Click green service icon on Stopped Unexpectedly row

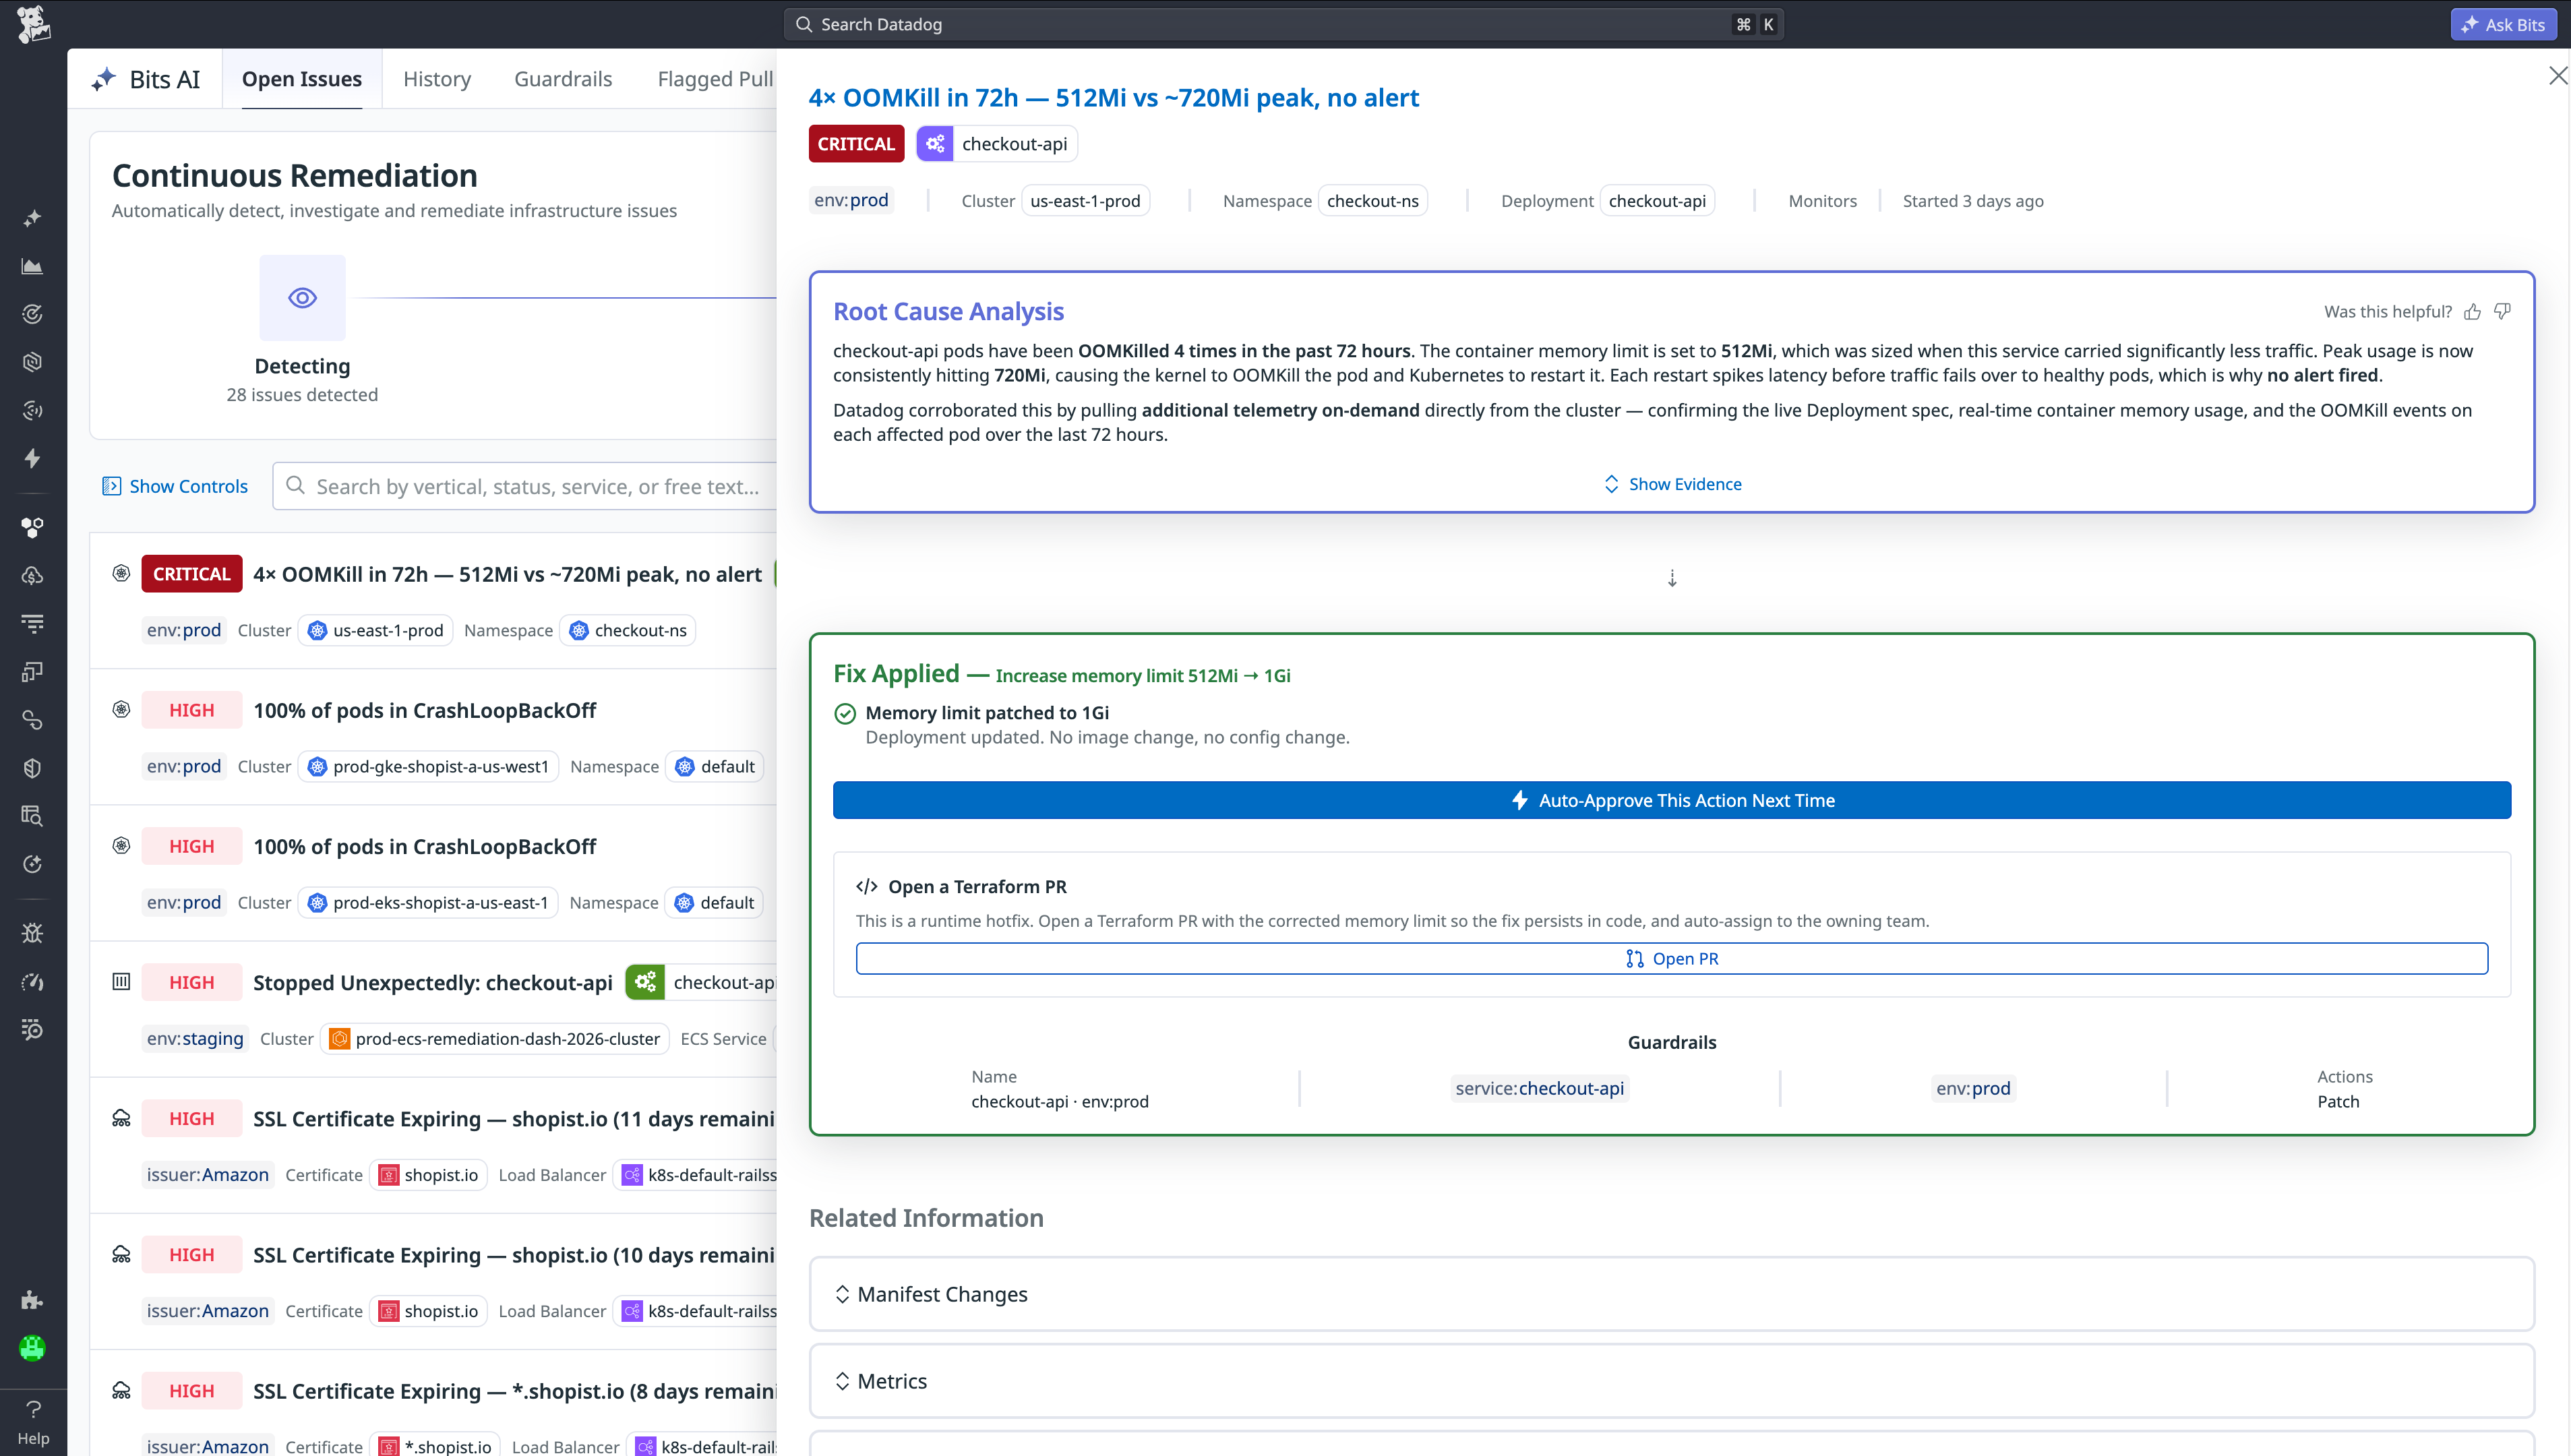coord(645,982)
